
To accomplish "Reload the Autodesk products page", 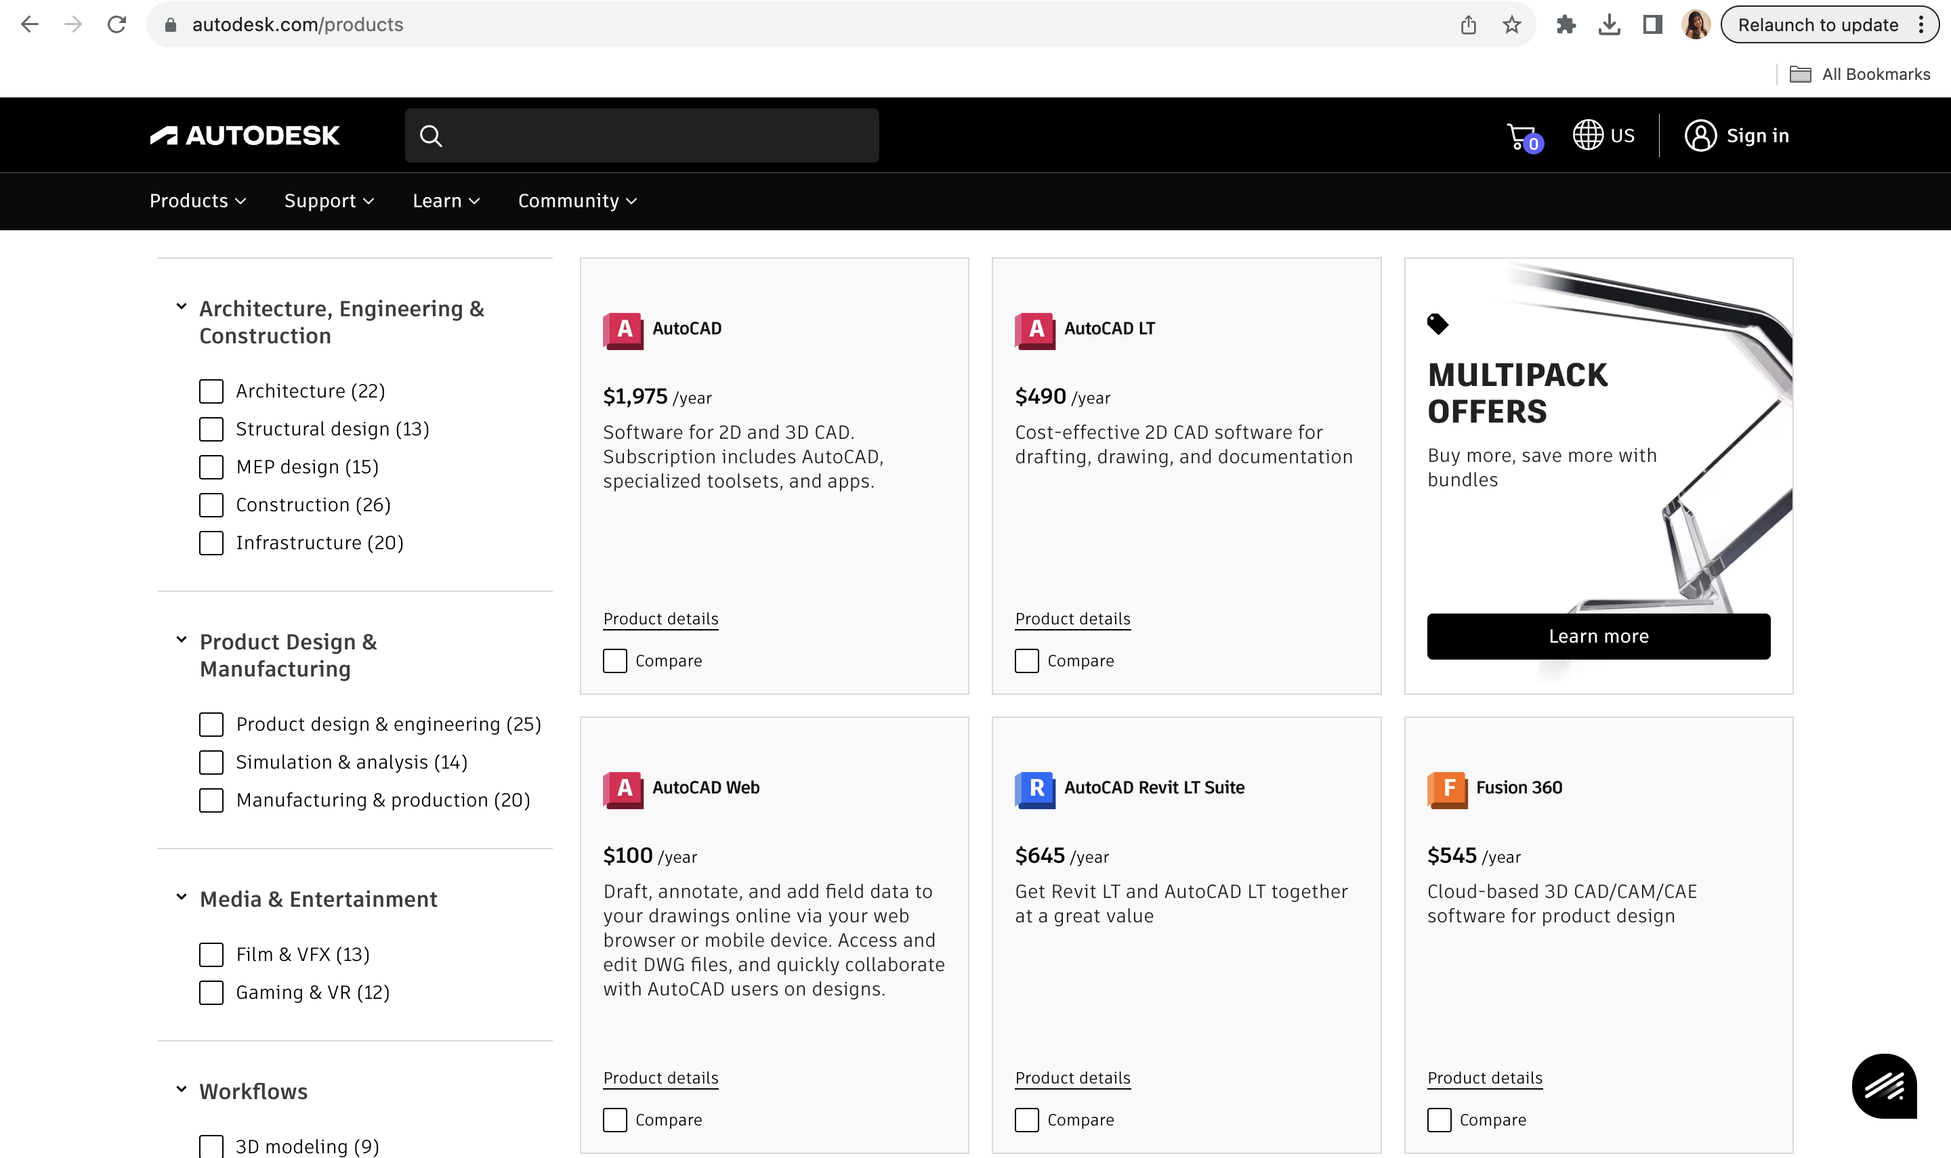I will click(x=117, y=25).
